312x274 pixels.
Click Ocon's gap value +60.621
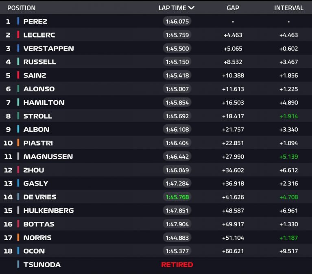pos(233,251)
